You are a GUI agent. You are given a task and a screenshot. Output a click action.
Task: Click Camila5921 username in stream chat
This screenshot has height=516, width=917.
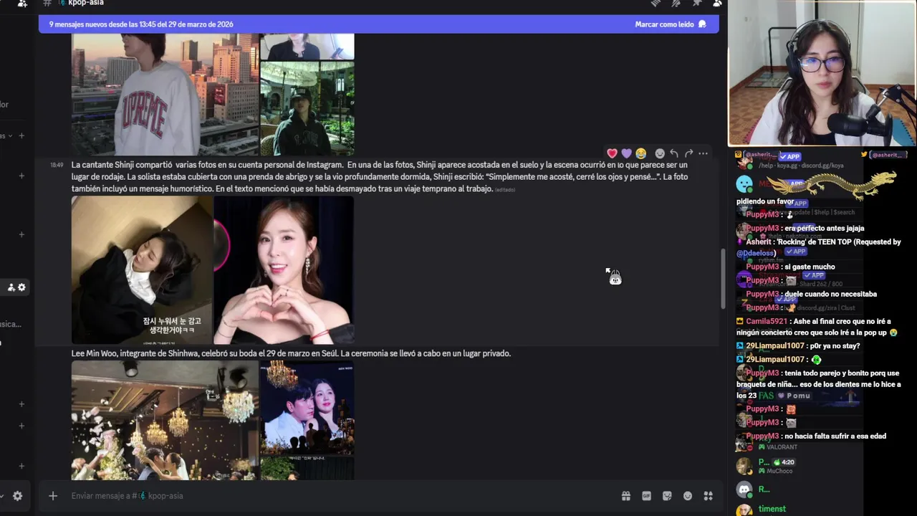pos(767,322)
